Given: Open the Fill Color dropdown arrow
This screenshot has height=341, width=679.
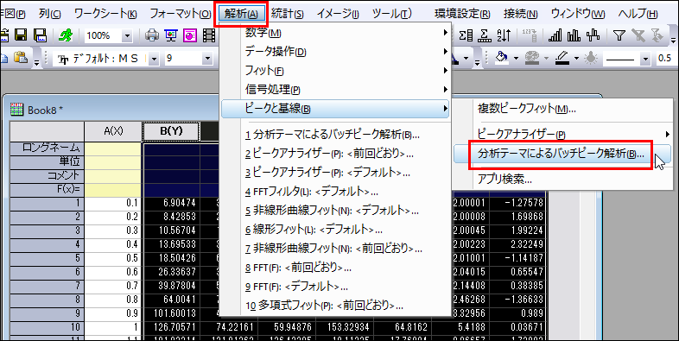Looking at the screenshot, I should (517, 58).
